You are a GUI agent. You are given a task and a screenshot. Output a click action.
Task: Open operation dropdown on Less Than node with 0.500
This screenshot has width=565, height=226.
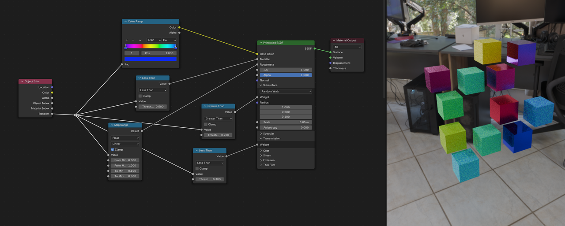(x=153, y=90)
